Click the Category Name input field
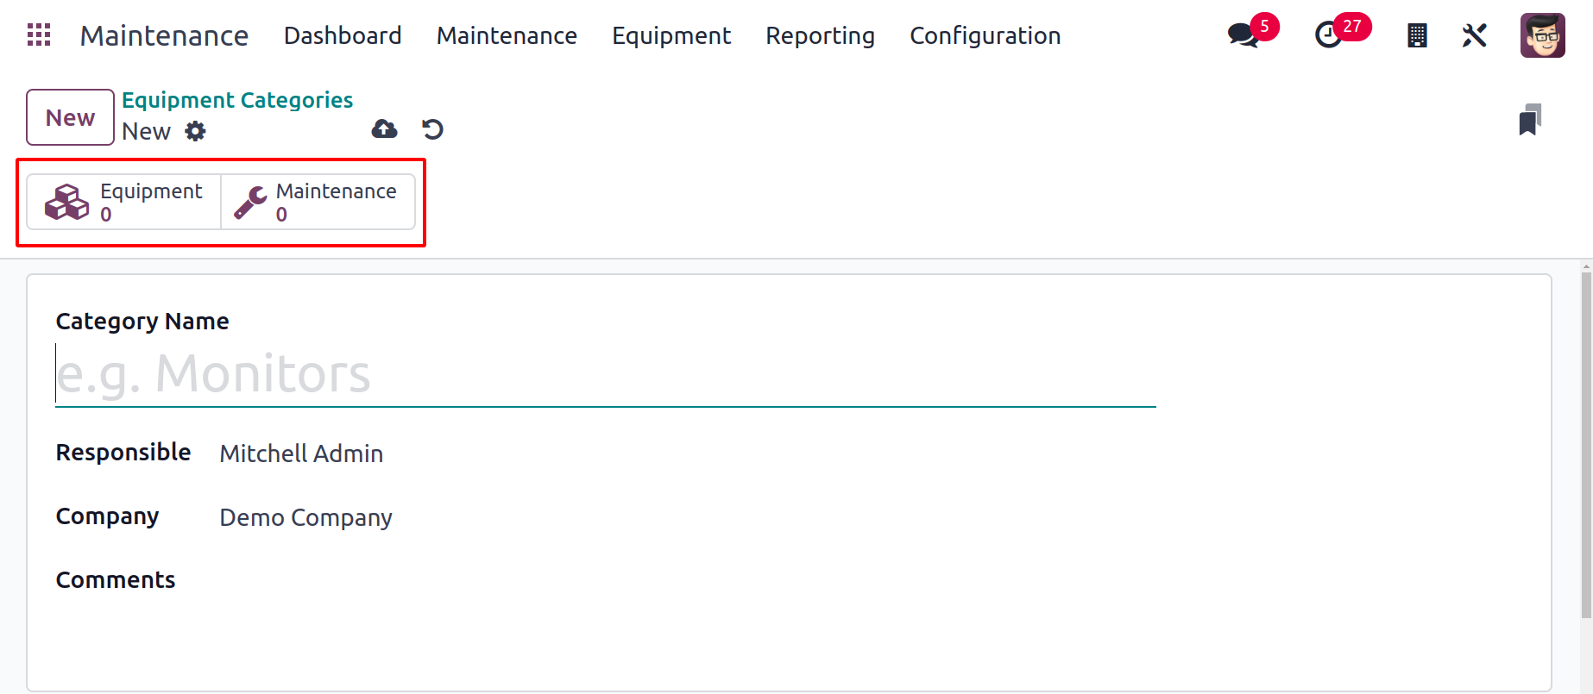Viewport: 1593px width, 694px height. [604, 374]
